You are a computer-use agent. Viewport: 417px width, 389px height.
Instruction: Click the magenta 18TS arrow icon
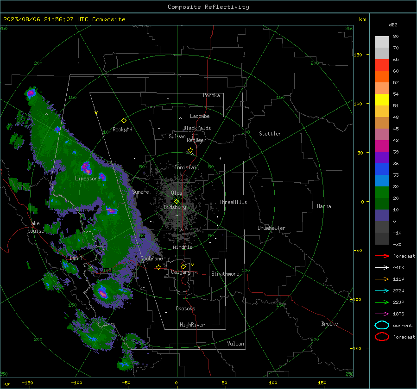382,314
